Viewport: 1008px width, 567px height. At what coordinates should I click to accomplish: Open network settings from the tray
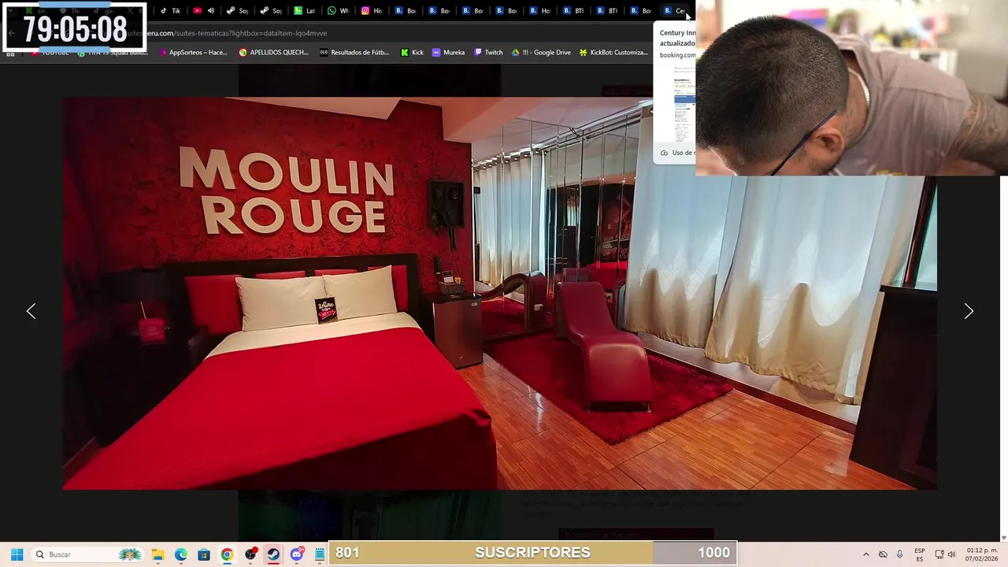pyautogui.click(x=939, y=554)
